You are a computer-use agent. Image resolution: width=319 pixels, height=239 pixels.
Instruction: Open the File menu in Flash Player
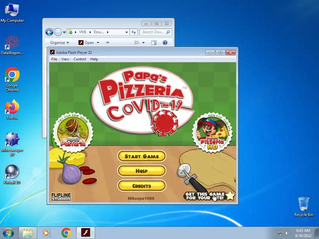point(54,59)
